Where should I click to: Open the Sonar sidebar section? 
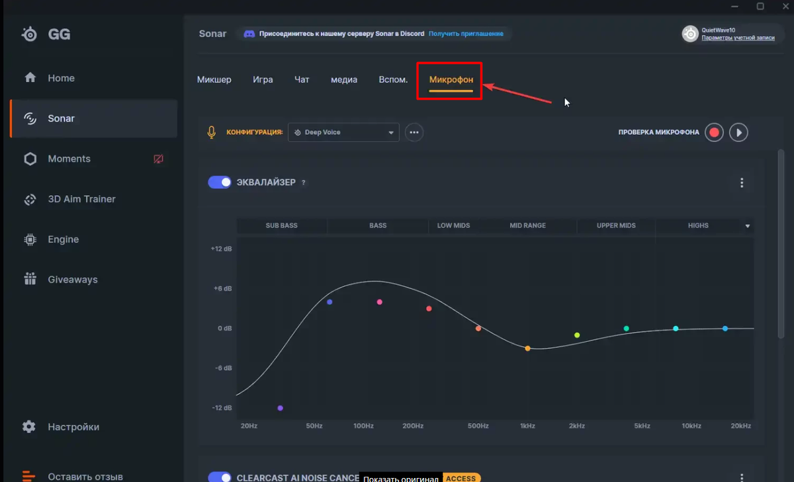click(93, 118)
